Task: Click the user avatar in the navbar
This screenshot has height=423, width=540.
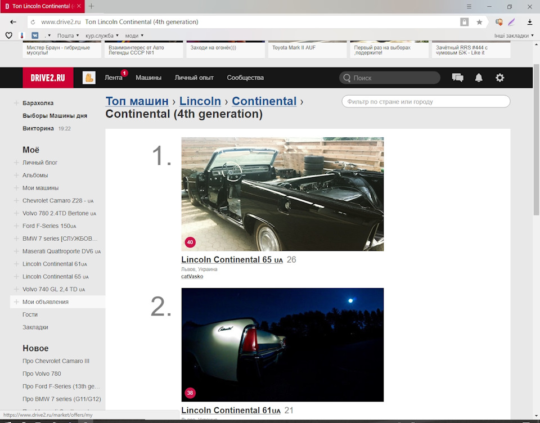Action: [x=89, y=78]
